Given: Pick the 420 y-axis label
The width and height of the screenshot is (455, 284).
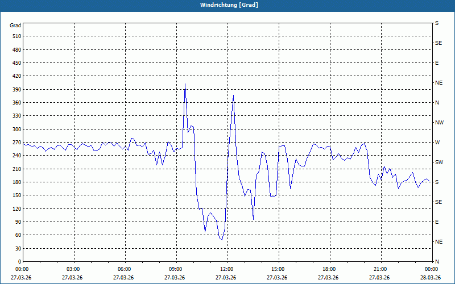Looking at the screenshot, I should pyautogui.click(x=17, y=76).
